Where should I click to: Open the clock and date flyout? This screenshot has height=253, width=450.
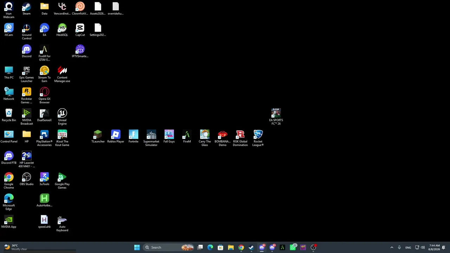(435, 247)
